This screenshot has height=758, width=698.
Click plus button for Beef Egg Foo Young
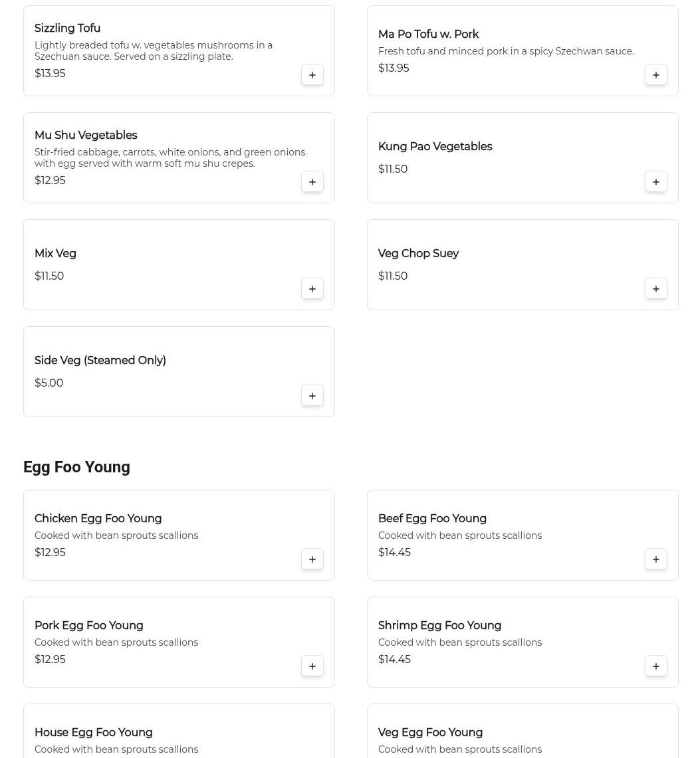(x=656, y=559)
